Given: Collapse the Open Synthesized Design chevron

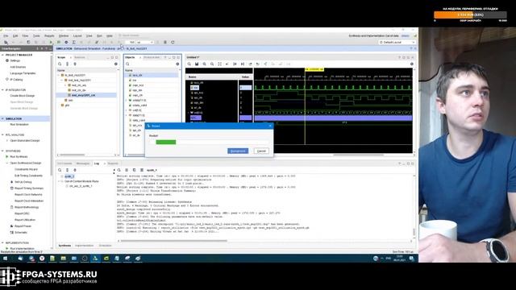Looking at the screenshot, I should 7,163.
